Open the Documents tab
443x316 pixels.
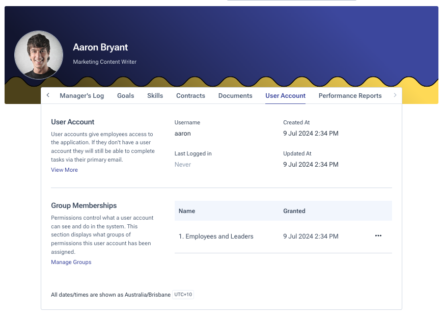pos(235,96)
